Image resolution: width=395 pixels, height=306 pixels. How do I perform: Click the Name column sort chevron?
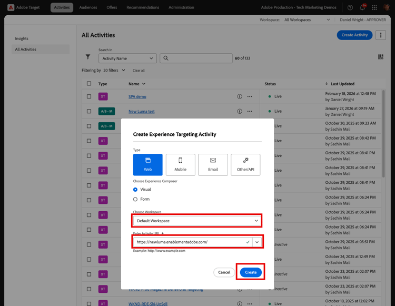[144, 84]
